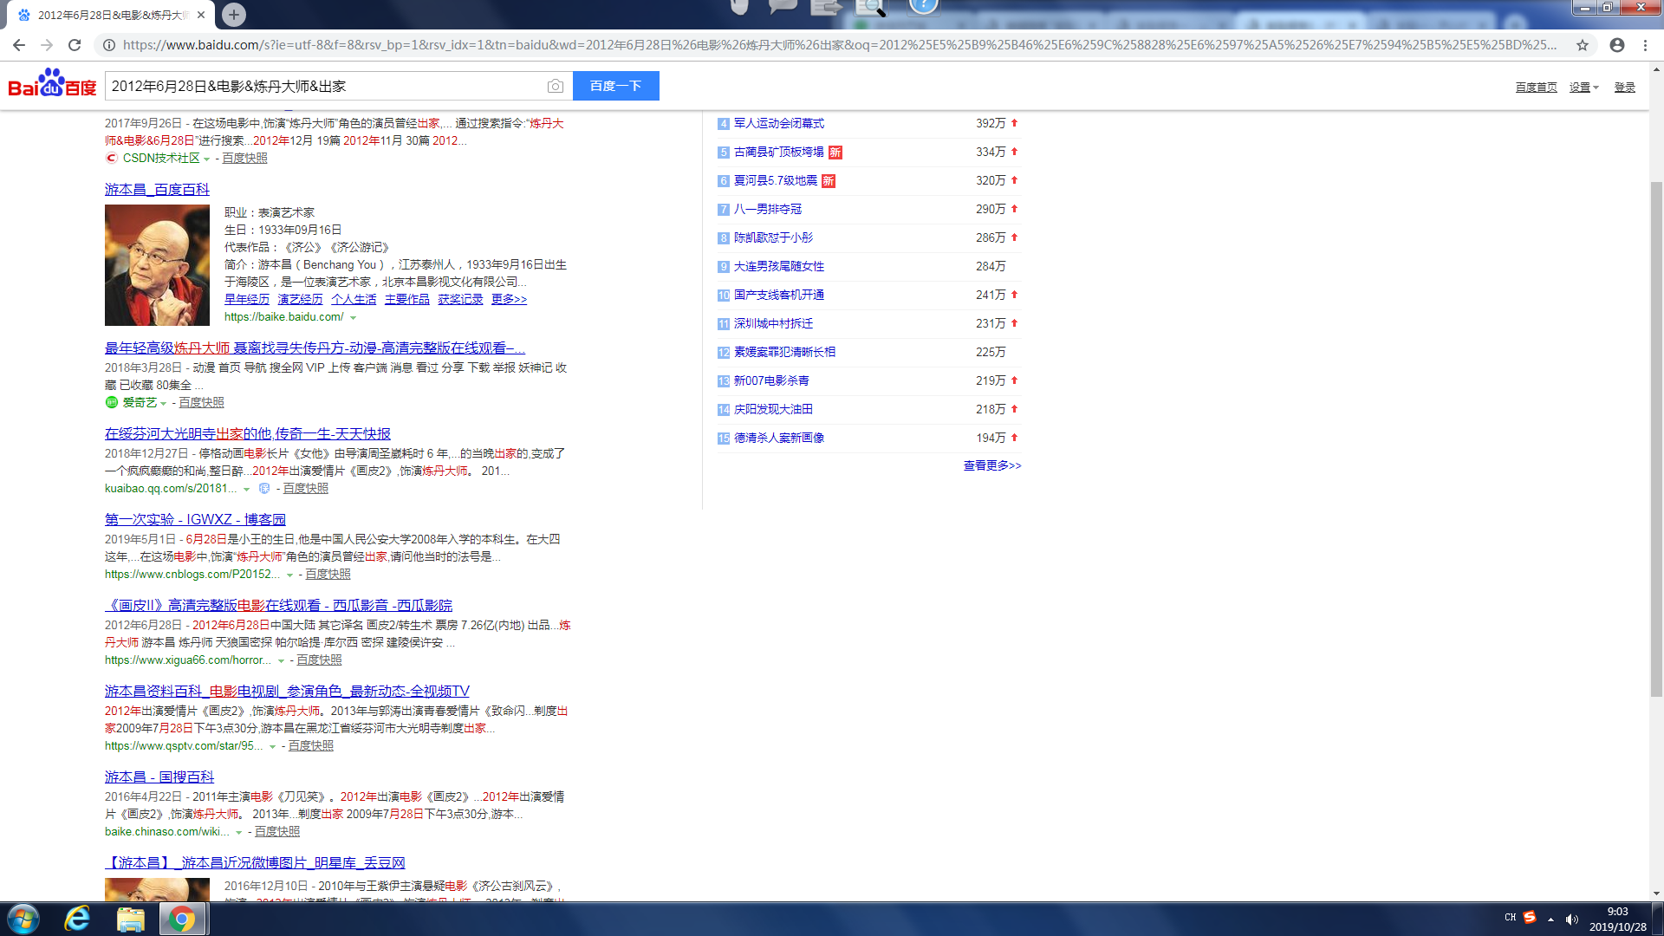Reload the page with refresh icon
1664x936 pixels.
pyautogui.click(x=75, y=45)
